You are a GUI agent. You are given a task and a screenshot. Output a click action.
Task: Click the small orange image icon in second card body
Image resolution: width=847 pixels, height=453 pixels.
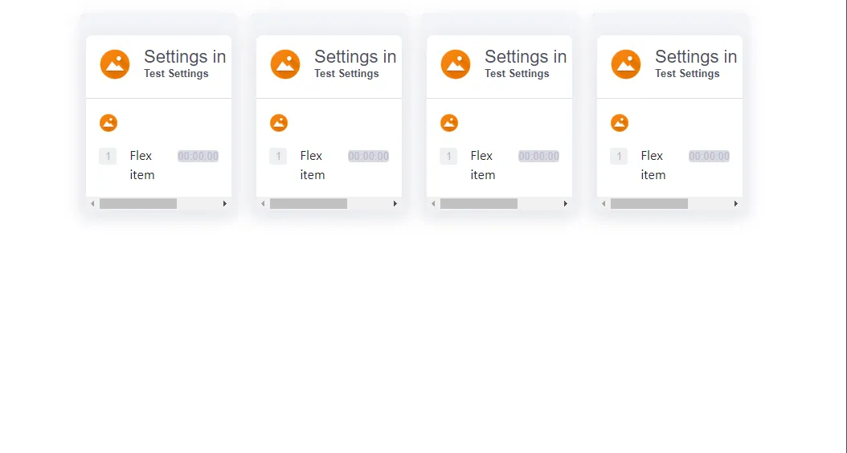coord(279,123)
